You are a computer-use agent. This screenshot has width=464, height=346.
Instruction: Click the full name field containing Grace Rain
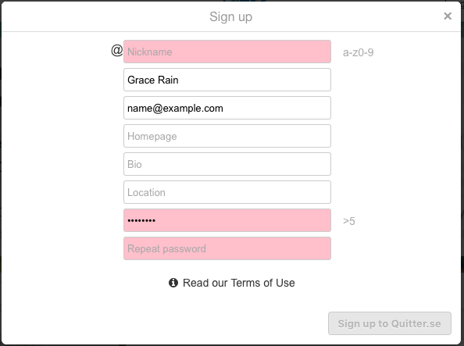point(227,80)
